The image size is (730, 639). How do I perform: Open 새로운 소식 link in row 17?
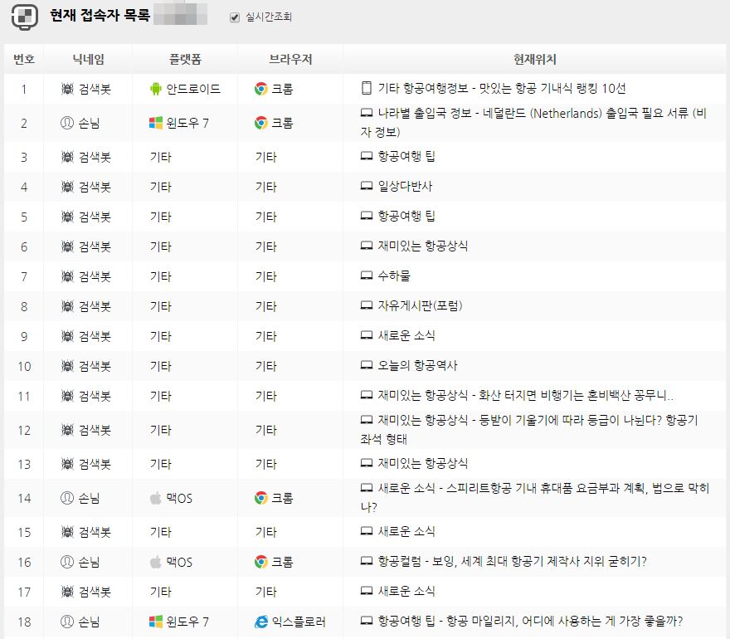(x=406, y=591)
